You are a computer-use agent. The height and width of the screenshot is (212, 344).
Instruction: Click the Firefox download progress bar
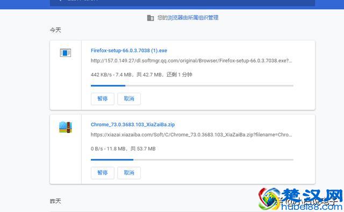coord(192,86)
